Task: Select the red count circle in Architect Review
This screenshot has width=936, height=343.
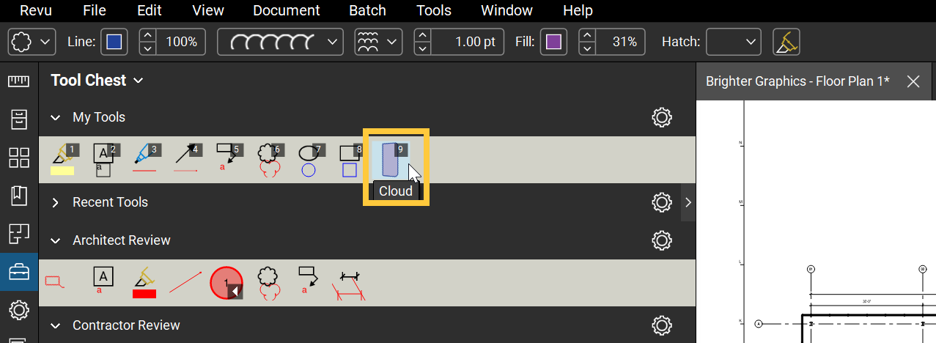Action: pyautogui.click(x=226, y=282)
